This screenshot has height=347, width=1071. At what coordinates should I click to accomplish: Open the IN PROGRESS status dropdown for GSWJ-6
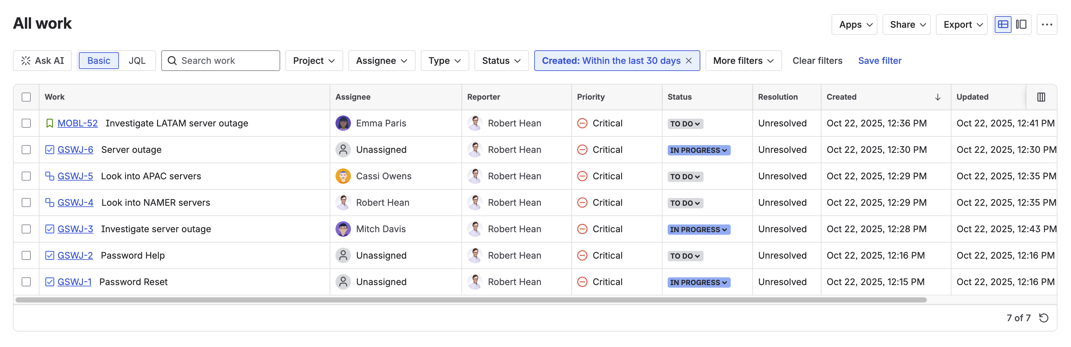pyautogui.click(x=698, y=150)
